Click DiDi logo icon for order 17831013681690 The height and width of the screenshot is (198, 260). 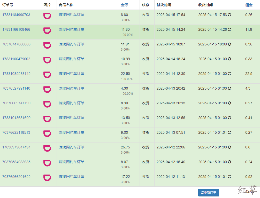(47, 119)
